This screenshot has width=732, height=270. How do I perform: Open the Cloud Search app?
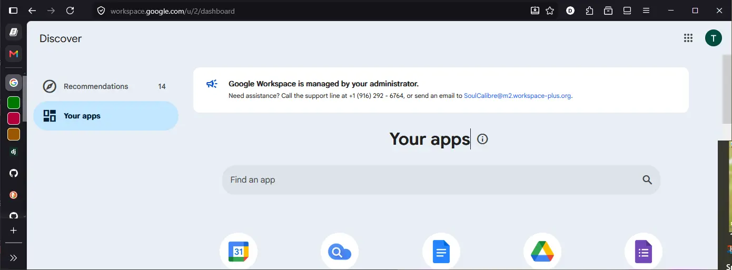coord(340,252)
